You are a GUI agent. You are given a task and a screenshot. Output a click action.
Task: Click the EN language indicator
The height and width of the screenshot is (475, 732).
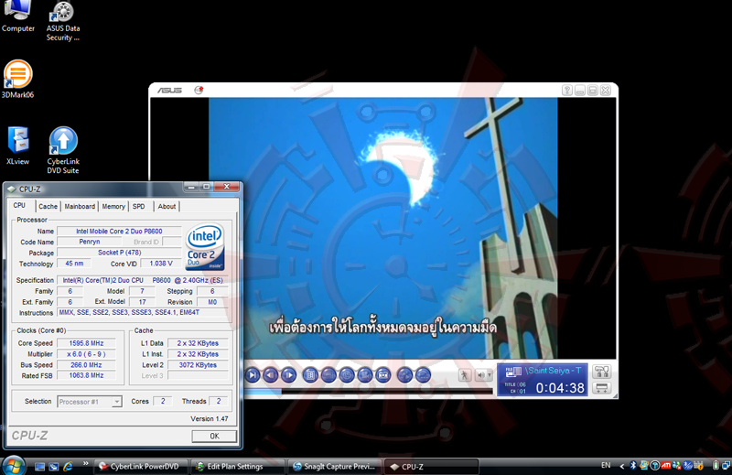coord(606,465)
